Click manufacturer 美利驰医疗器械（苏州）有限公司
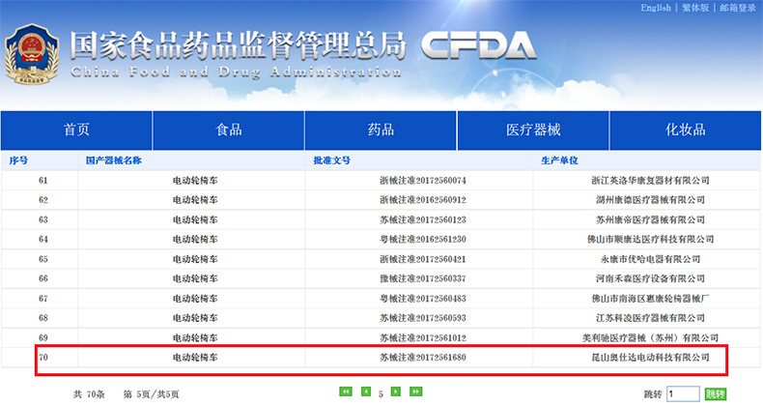Viewport: 763px width, 406px height. pos(650,337)
